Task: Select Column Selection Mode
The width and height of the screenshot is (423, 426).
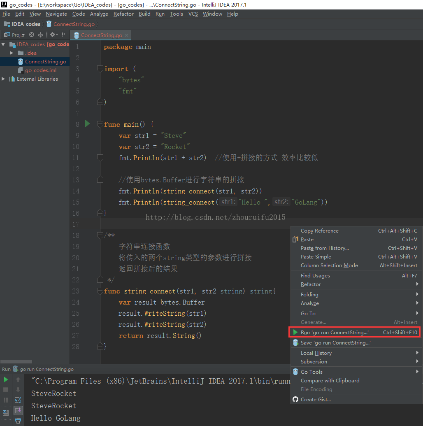Action: click(x=356, y=265)
